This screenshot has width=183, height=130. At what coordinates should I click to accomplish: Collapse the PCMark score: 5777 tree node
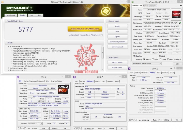[x=8, y=46]
